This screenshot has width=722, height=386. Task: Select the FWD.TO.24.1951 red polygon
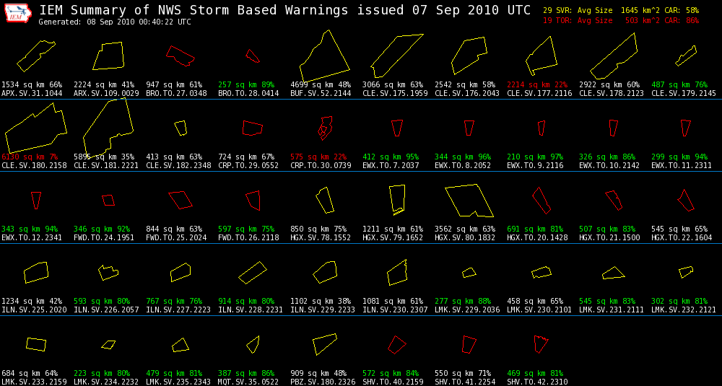coord(108,200)
